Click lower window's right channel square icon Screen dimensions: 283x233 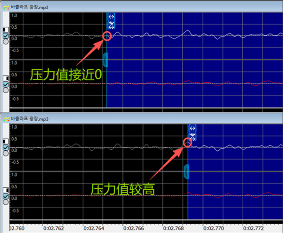(6, 190)
